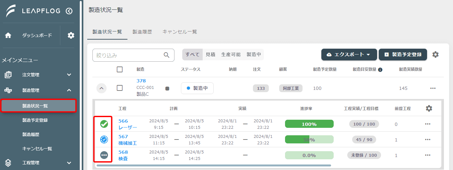This screenshot has width=453, height=170.
Task: Click the grey pending icon for 568
Action: coord(104,155)
